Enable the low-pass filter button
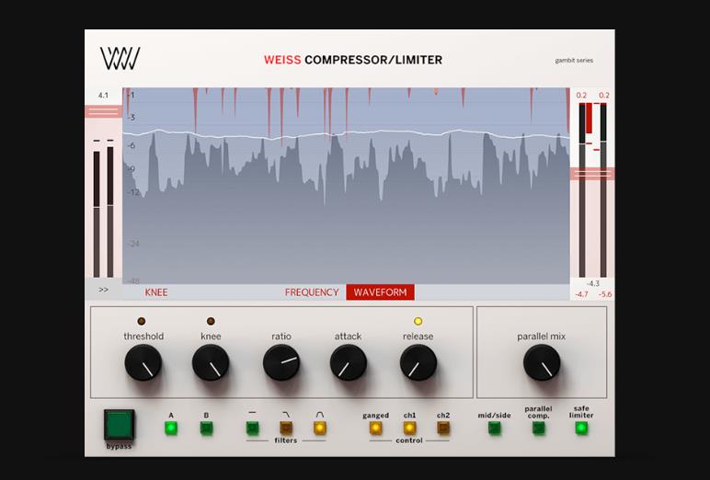 click(286, 428)
